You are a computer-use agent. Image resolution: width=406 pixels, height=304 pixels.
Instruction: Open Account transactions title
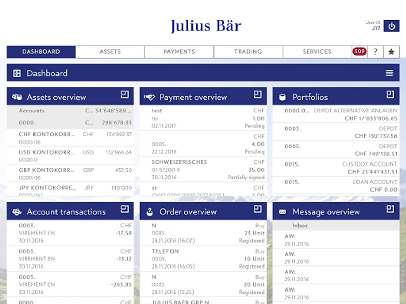click(66, 212)
